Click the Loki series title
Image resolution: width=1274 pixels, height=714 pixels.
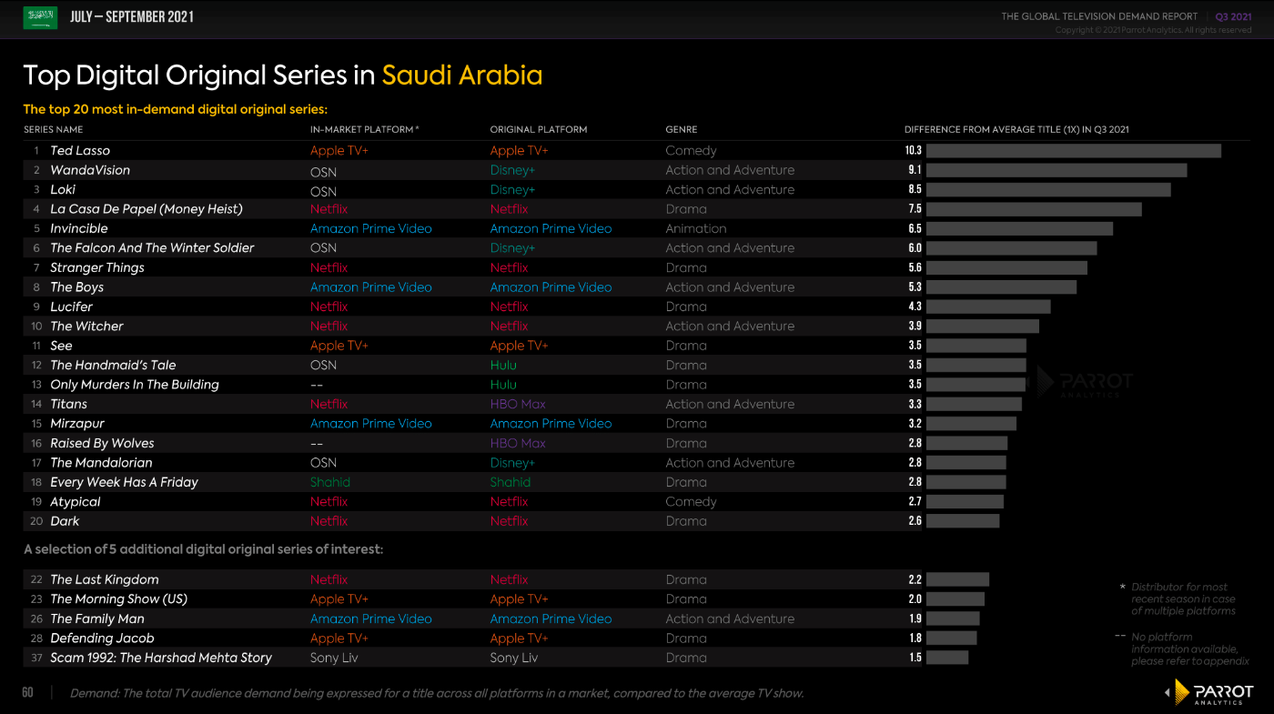coord(63,189)
